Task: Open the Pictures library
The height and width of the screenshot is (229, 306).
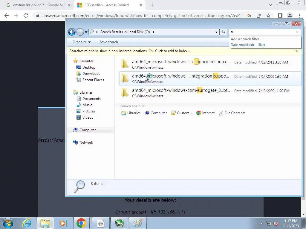Action: [88, 111]
